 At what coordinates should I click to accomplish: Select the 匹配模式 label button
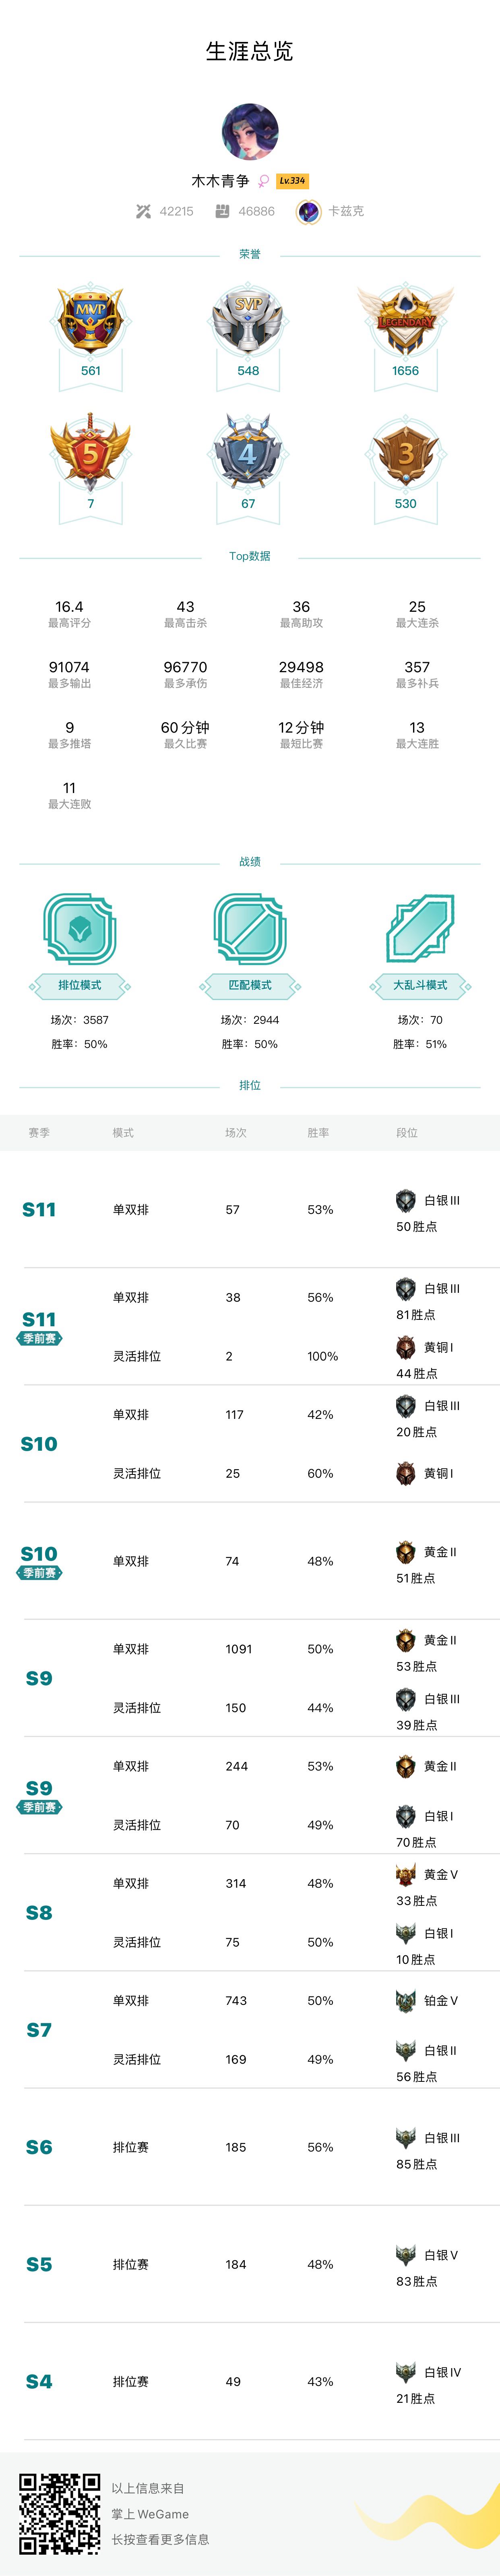click(x=250, y=985)
